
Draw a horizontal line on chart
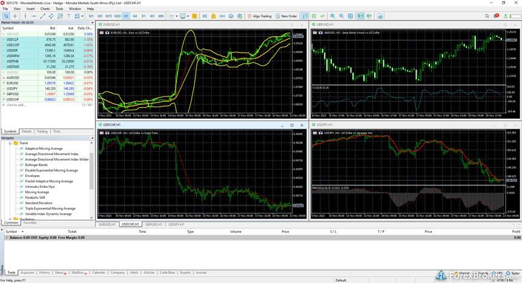click(x=34, y=16)
